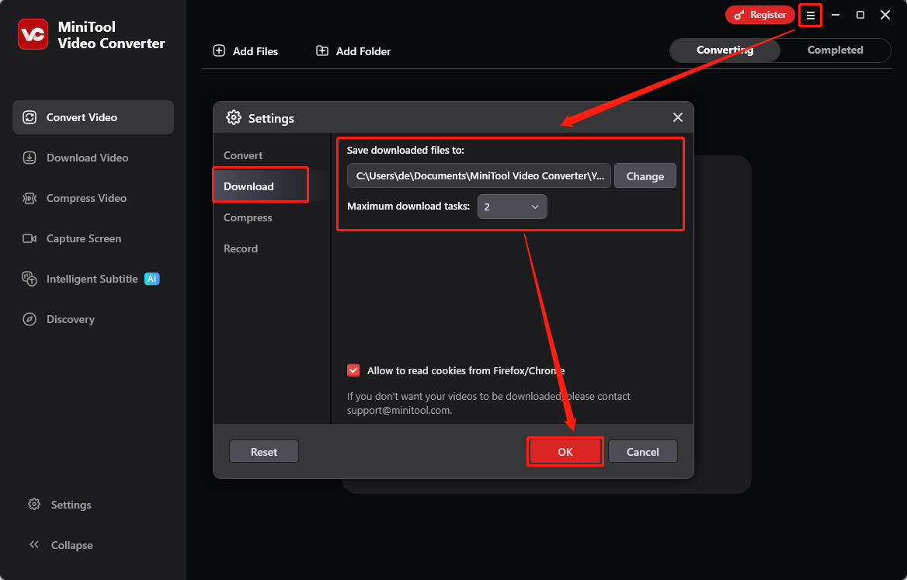Open the Maximum download tasks dropdown
Image resolution: width=907 pixels, height=580 pixels.
[512, 207]
